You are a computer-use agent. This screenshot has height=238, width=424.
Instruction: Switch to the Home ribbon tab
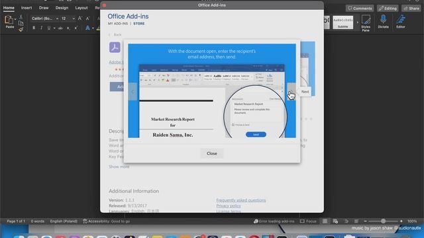point(9,8)
